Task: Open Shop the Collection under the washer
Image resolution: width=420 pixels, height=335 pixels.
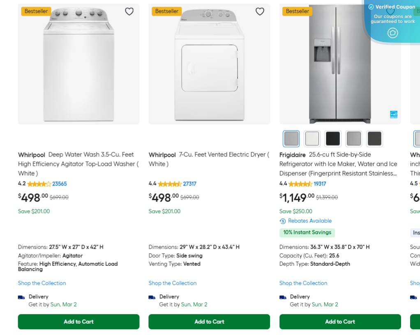Action: click(42, 283)
